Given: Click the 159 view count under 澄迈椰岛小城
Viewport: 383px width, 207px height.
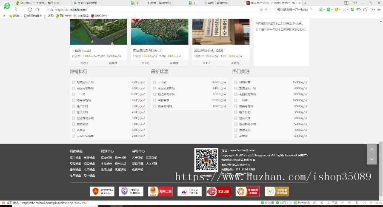Looking at the screenshot, I should pyautogui.click(x=207, y=63).
